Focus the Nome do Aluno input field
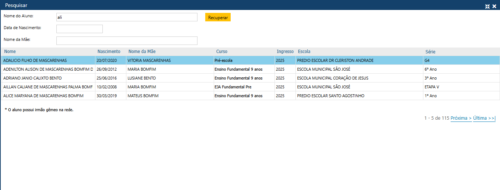 click(127, 17)
